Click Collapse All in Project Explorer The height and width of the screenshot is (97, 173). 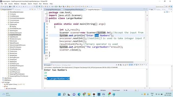[30, 9]
